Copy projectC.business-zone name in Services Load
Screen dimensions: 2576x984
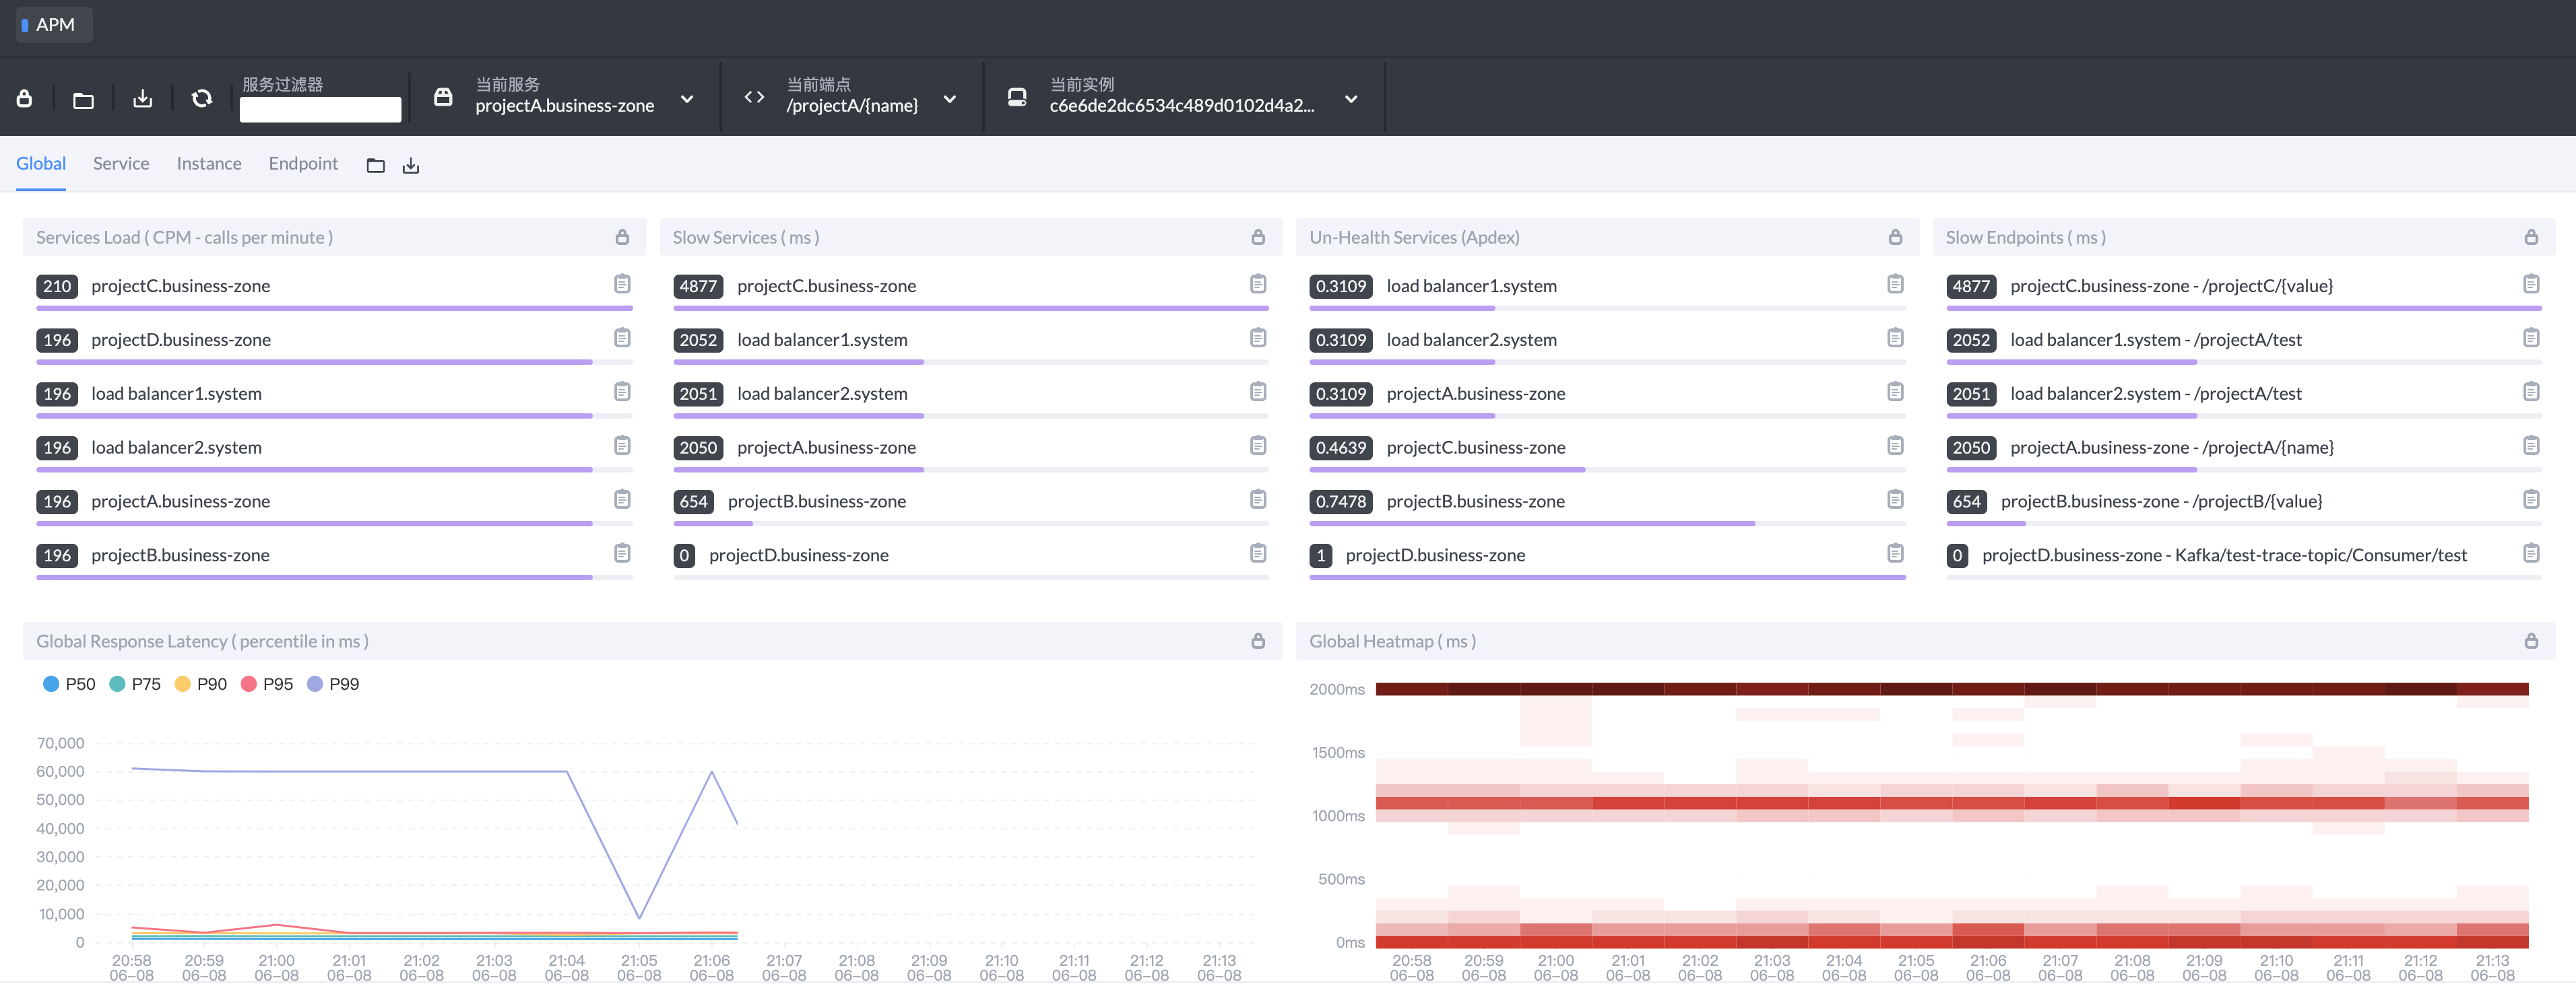(x=622, y=285)
